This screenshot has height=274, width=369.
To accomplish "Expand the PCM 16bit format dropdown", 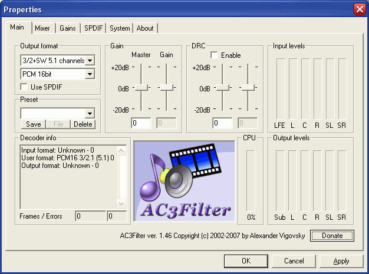I will pos(90,74).
